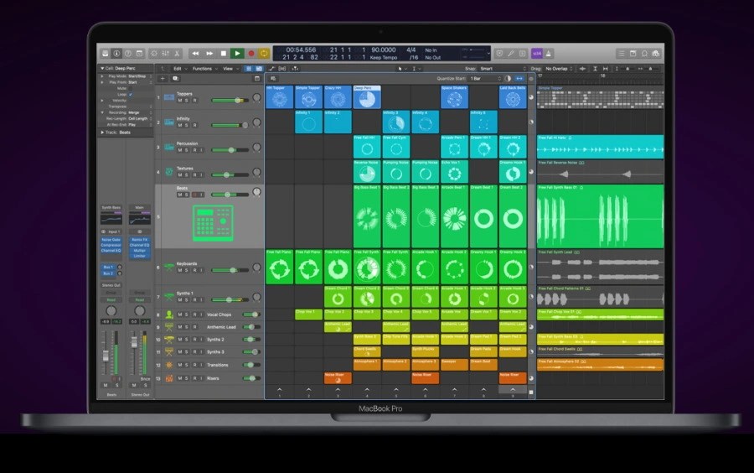Open the List Editors icon

point(622,54)
